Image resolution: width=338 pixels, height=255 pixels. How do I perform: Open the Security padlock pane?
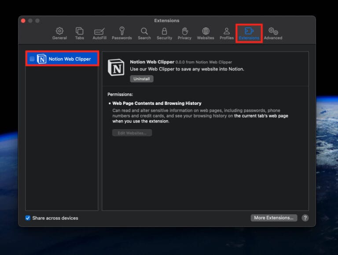(164, 33)
